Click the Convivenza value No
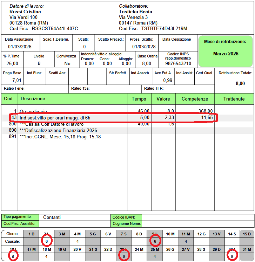The image size is (255, 262). pyautogui.click(x=67, y=63)
